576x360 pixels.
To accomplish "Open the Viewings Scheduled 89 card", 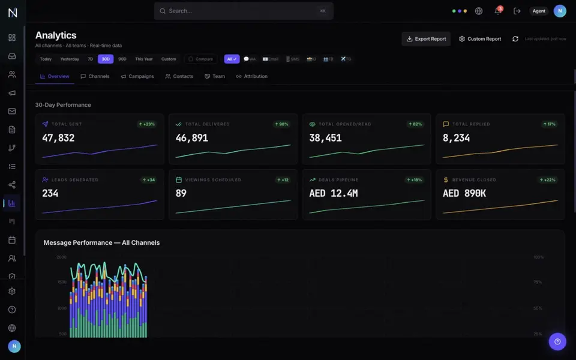I will (233, 194).
